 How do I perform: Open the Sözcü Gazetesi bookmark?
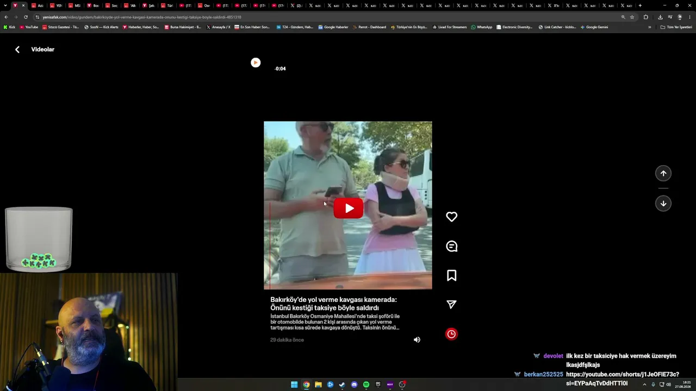(x=60, y=27)
